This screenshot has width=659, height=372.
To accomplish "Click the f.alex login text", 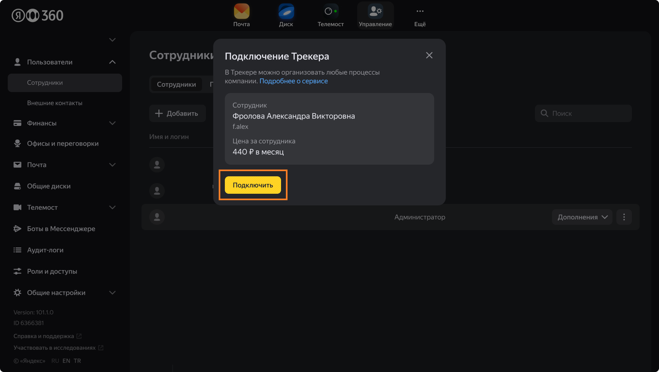I will tap(240, 127).
